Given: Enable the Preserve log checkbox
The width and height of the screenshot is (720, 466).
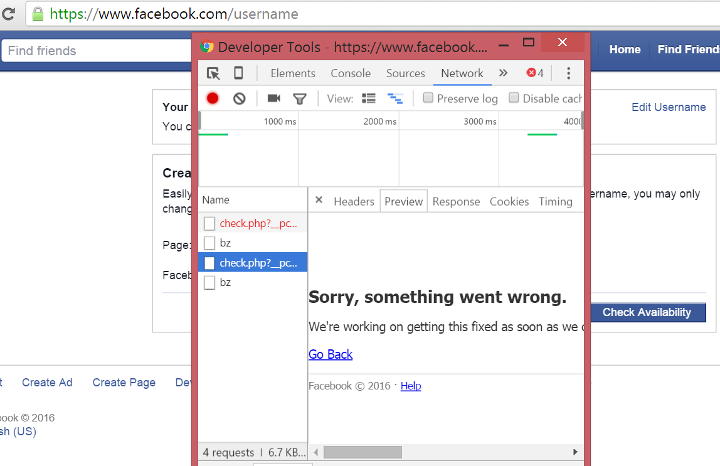Looking at the screenshot, I should 428,98.
